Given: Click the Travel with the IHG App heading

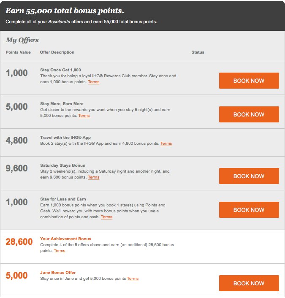Looking at the screenshot, I should click(x=65, y=138).
